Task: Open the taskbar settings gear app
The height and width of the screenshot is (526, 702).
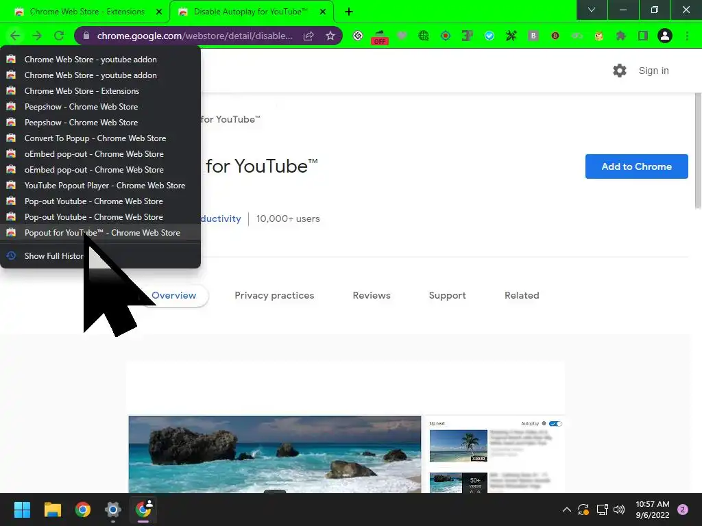Action: click(113, 510)
